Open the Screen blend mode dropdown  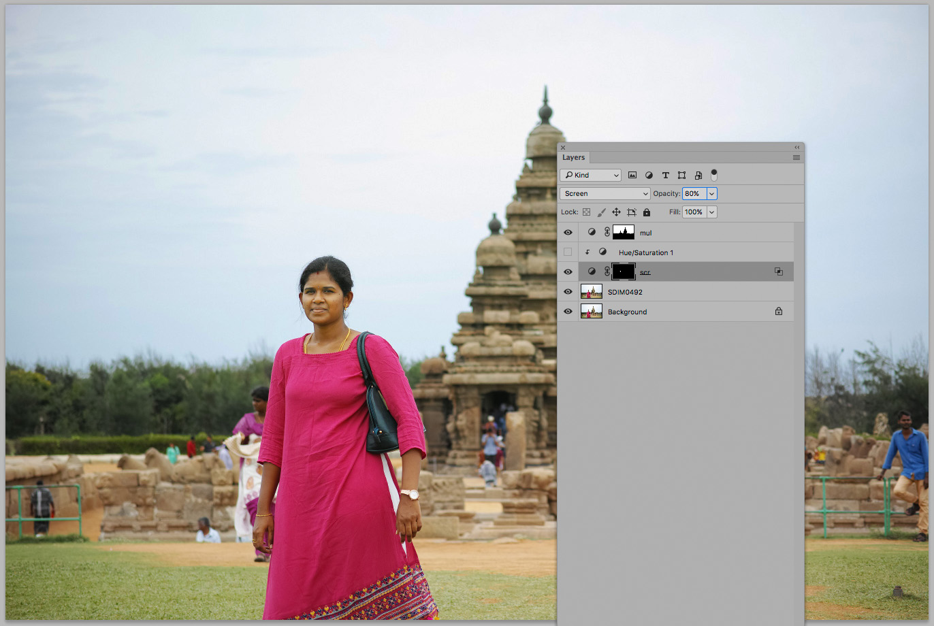click(605, 193)
